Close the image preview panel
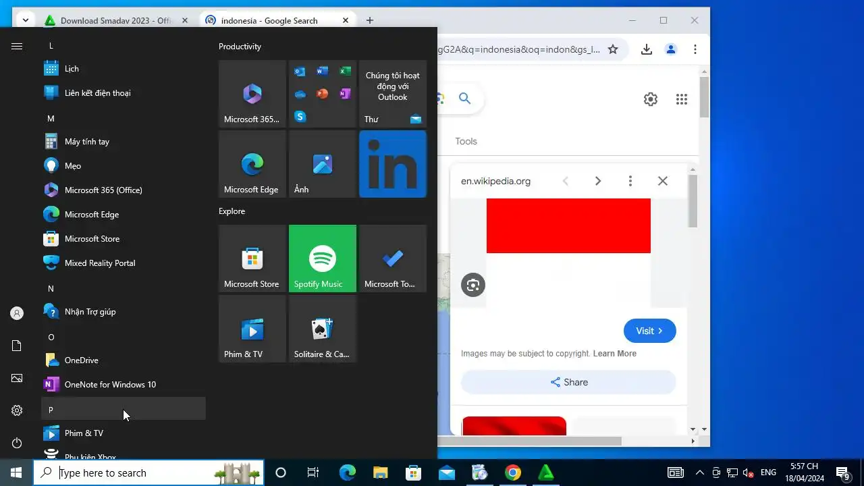 pos(663,181)
